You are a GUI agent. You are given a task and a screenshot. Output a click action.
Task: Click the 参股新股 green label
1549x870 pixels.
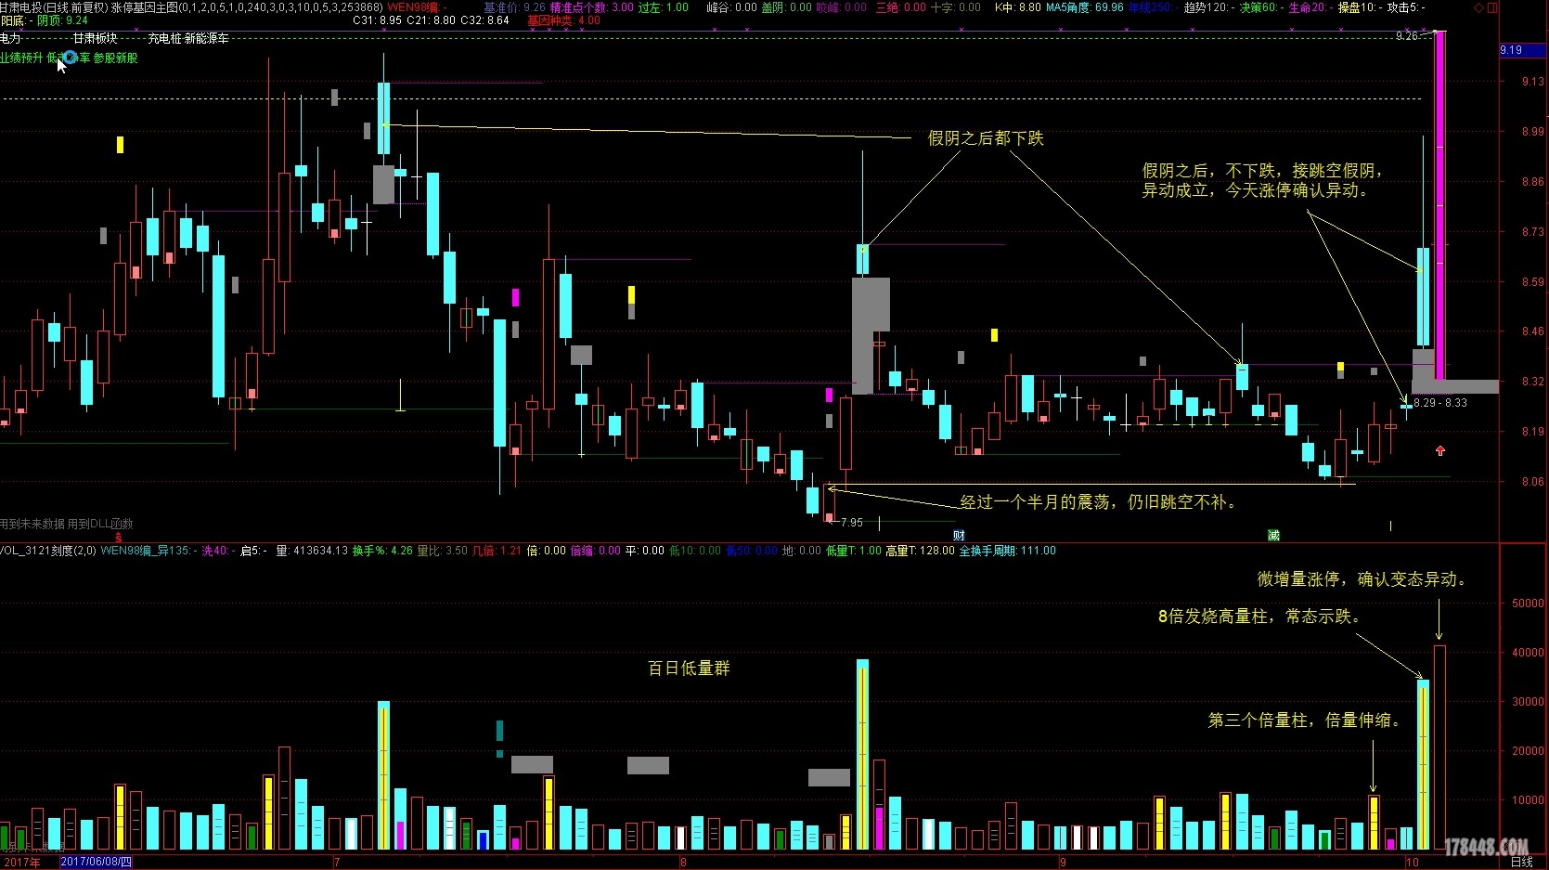click(x=115, y=58)
